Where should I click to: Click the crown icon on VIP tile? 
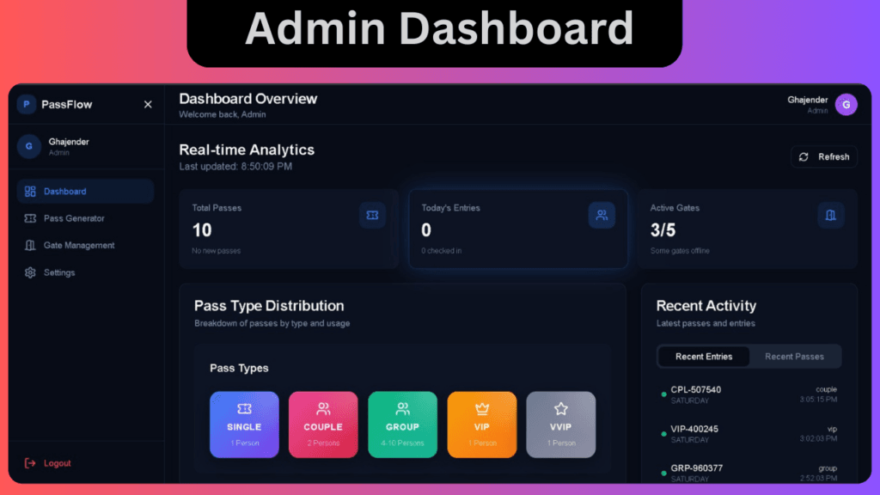coord(481,408)
